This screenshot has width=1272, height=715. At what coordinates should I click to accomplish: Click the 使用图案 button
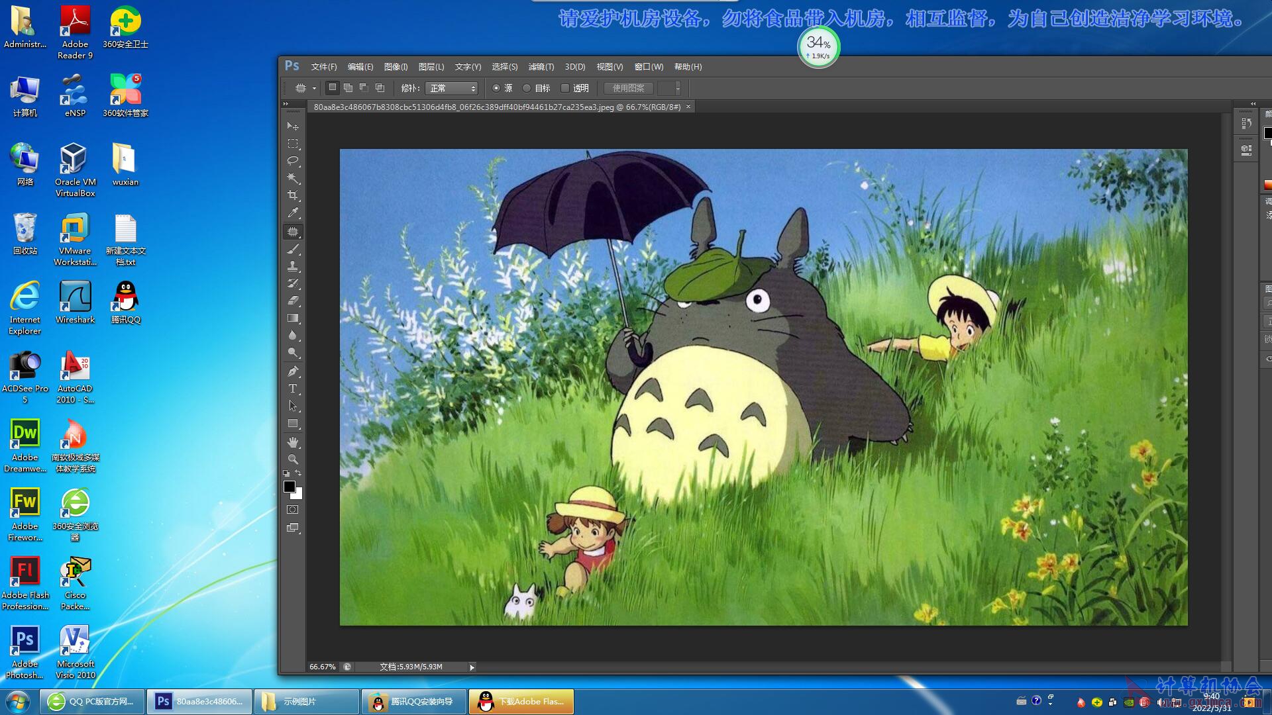(628, 88)
